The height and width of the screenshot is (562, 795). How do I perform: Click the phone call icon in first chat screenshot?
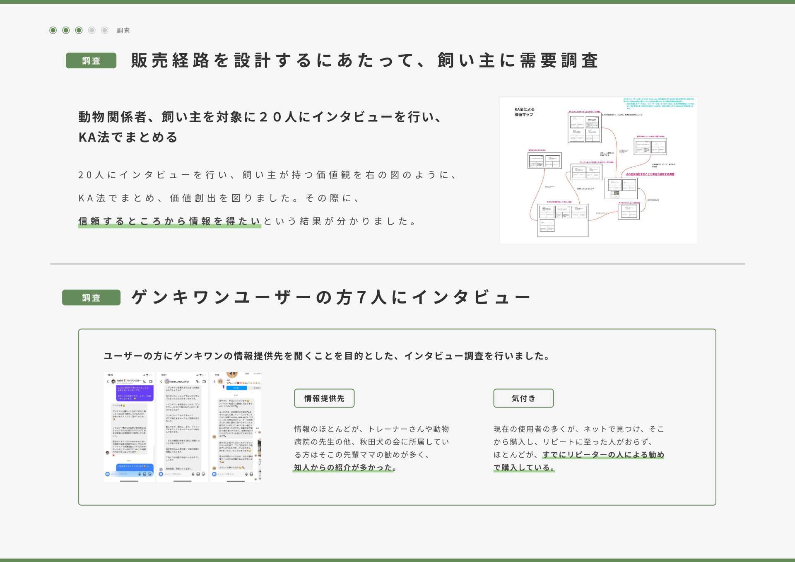[145, 381]
